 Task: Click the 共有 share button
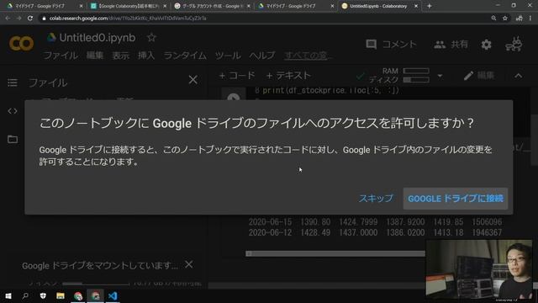pyautogui.click(x=451, y=45)
